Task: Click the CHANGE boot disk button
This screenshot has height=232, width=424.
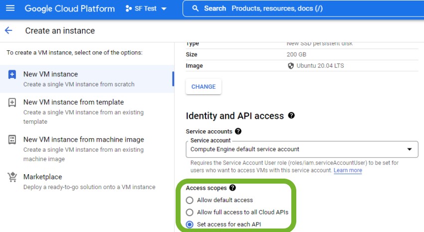Action: [204, 87]
